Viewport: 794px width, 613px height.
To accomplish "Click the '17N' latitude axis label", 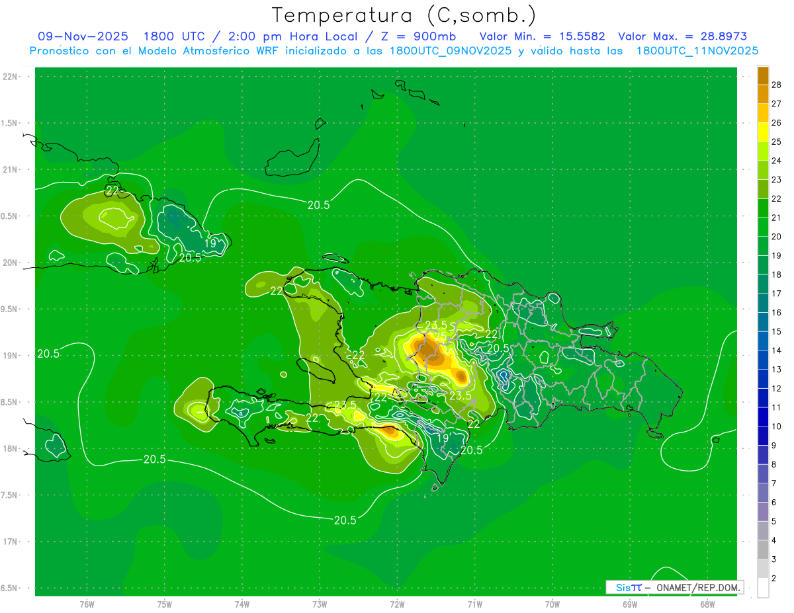I will [x=10, y=542].
